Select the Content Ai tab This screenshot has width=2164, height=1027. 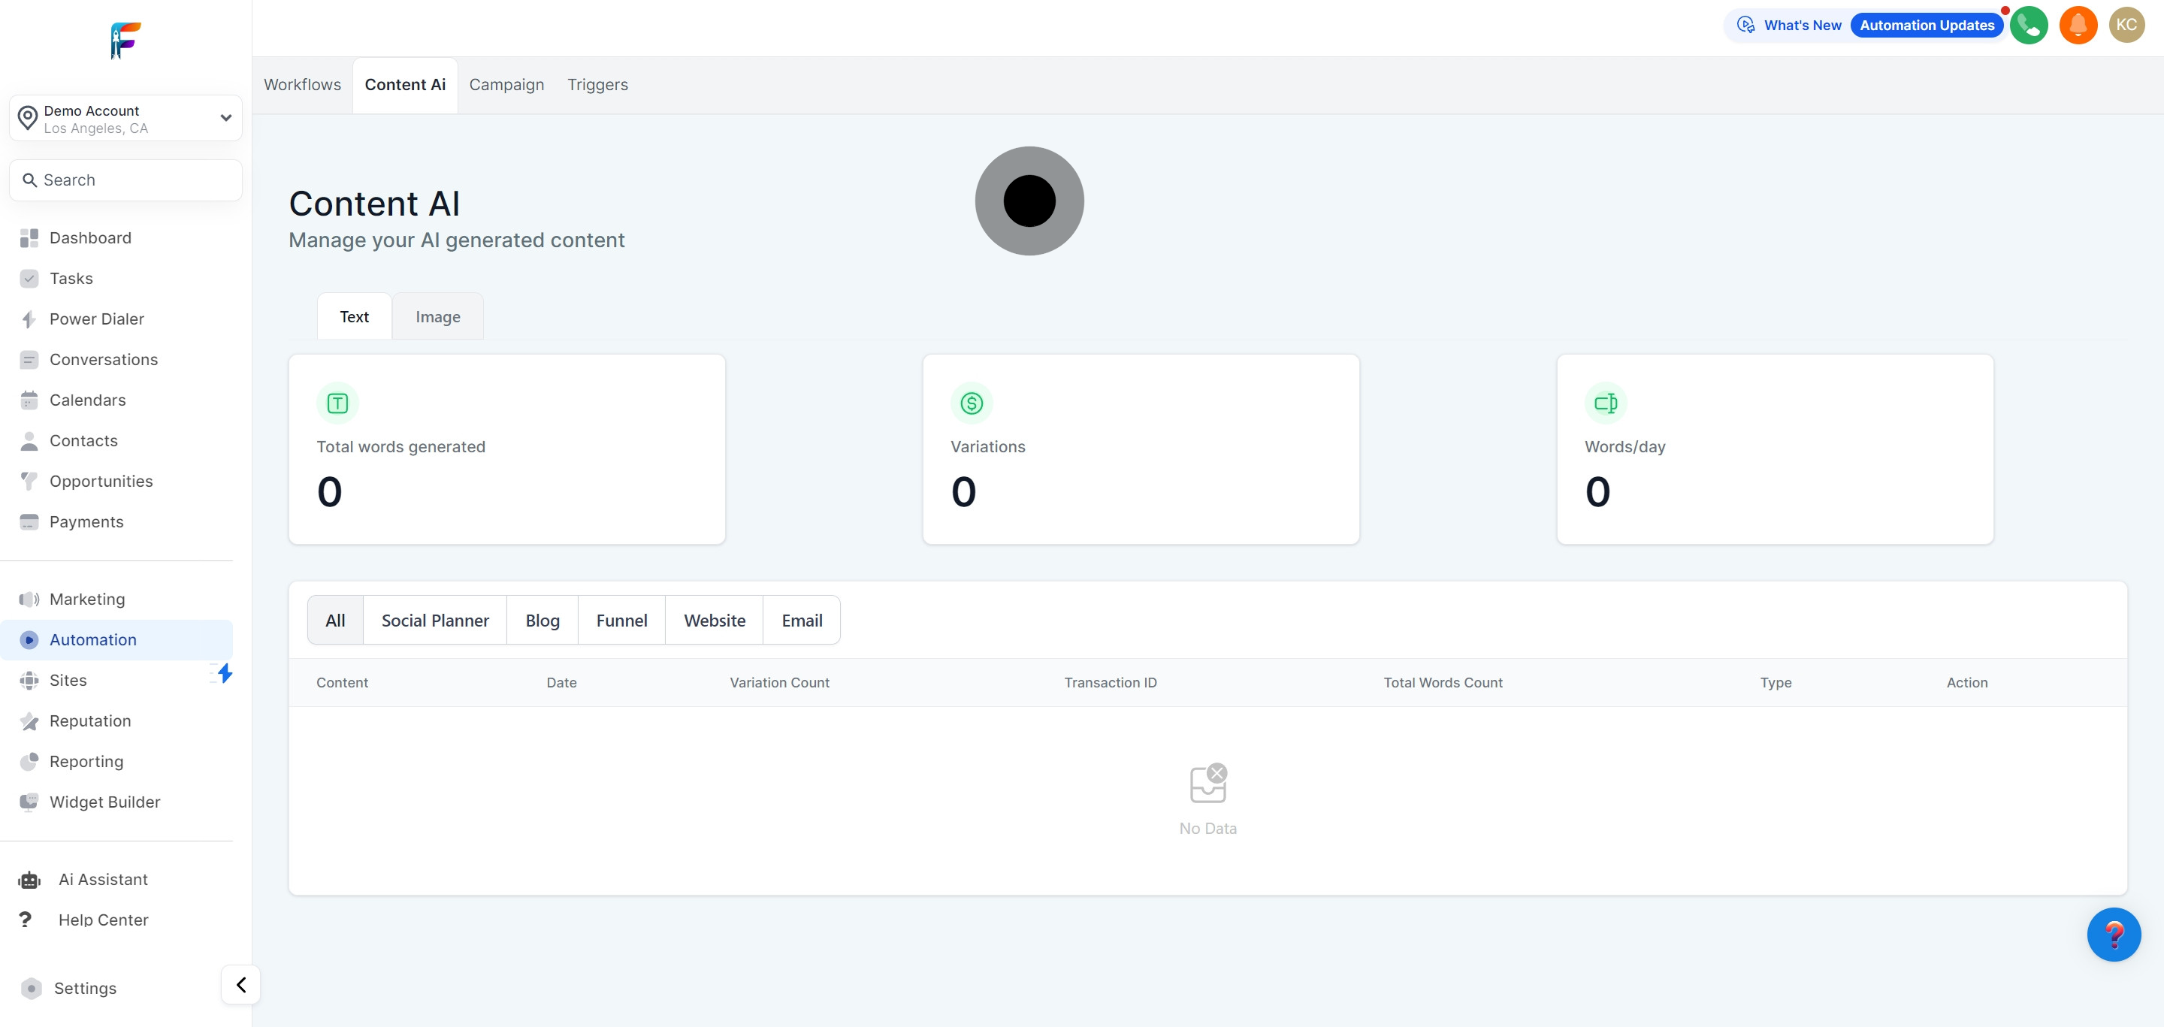(x=405, y=85)
